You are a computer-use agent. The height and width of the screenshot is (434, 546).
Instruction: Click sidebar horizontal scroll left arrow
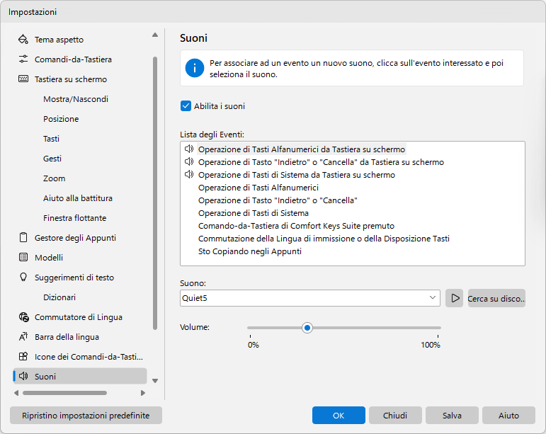[16, 393]
